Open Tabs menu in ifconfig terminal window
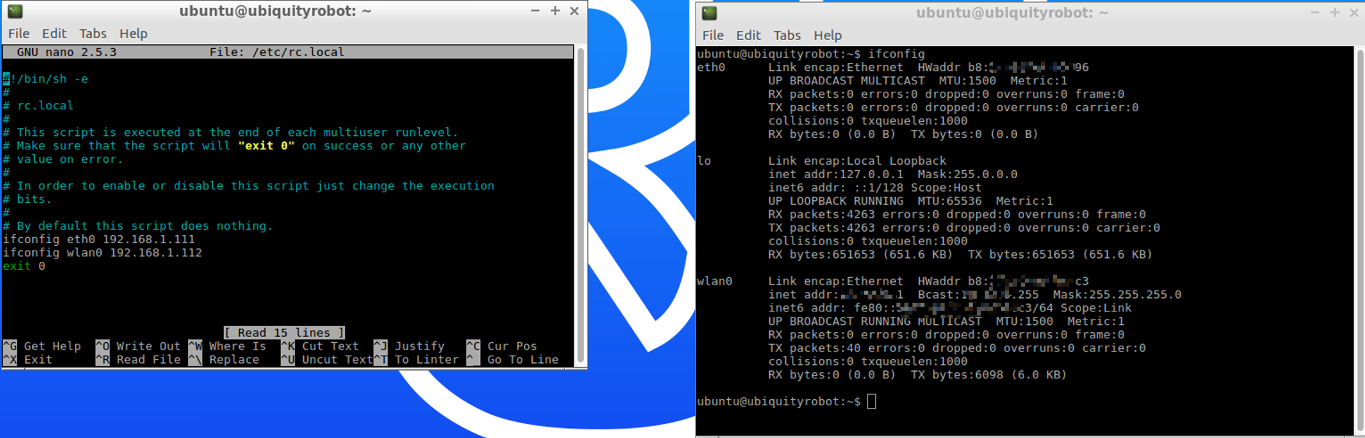1365x438 pixels. click(787, 35)
